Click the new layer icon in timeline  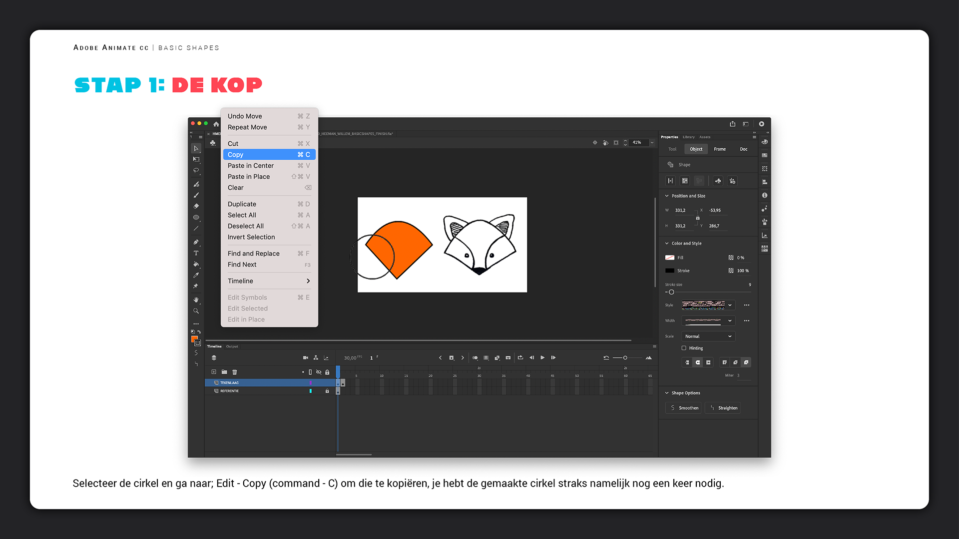(x=214, y=372)
